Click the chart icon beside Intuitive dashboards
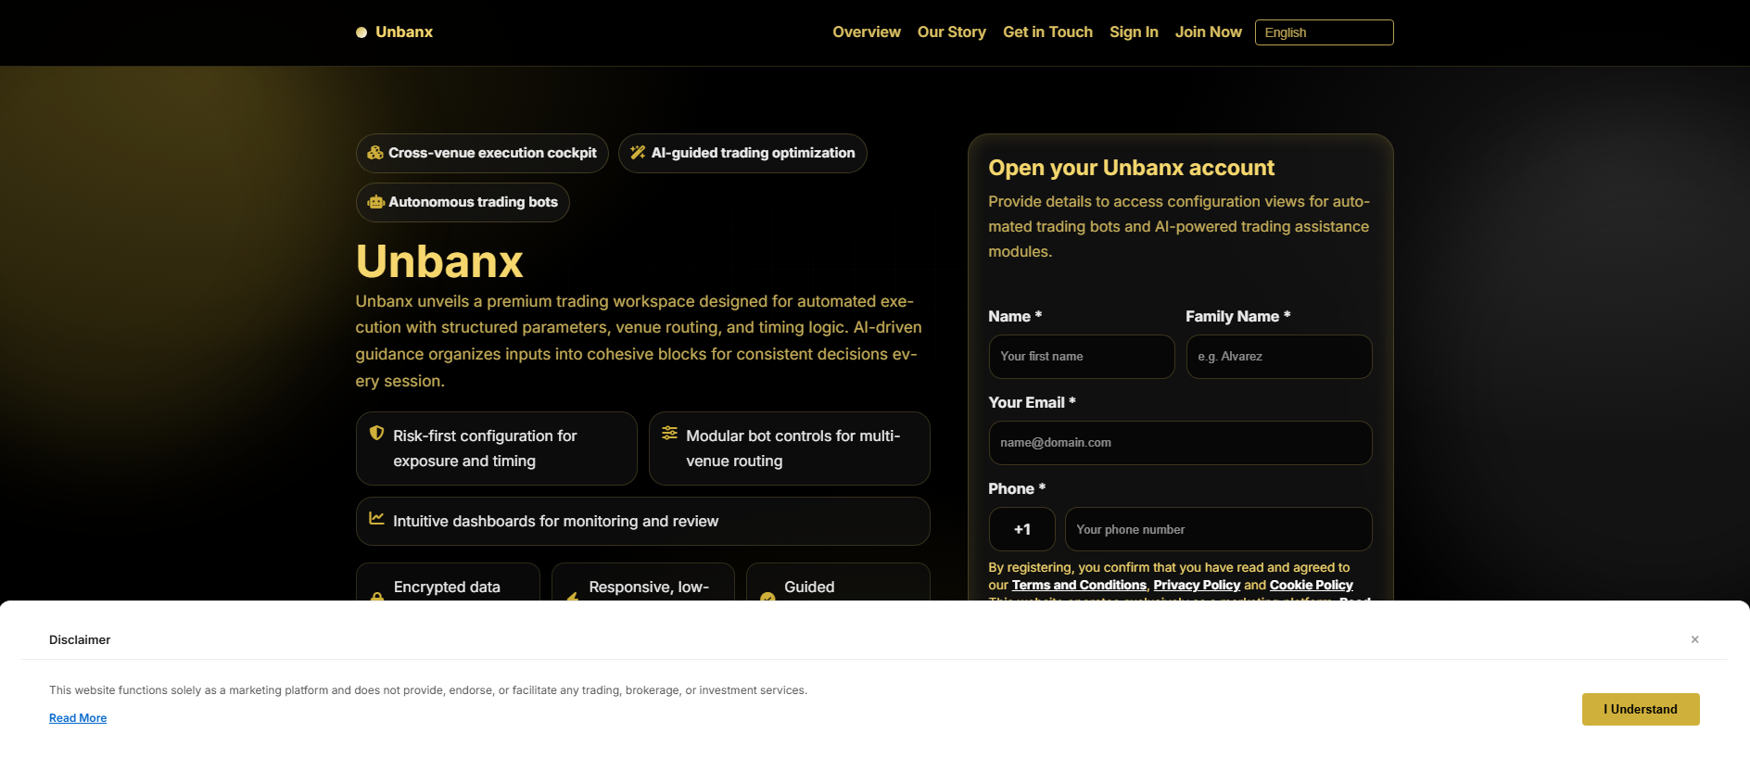 pos(376,519)
